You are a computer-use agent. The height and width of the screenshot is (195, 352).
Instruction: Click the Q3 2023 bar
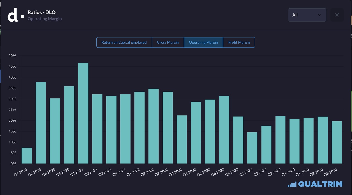click(224, 130)
